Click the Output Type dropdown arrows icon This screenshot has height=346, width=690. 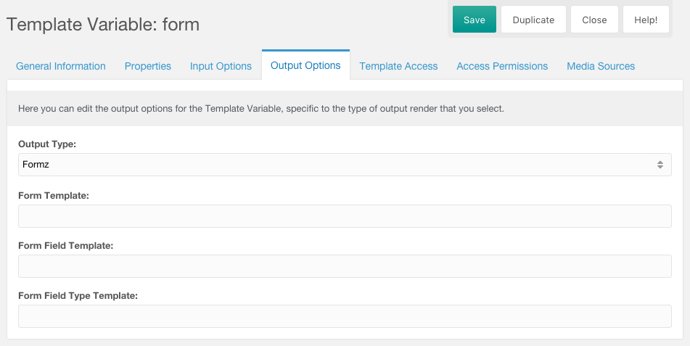click(x=660, y=165)
